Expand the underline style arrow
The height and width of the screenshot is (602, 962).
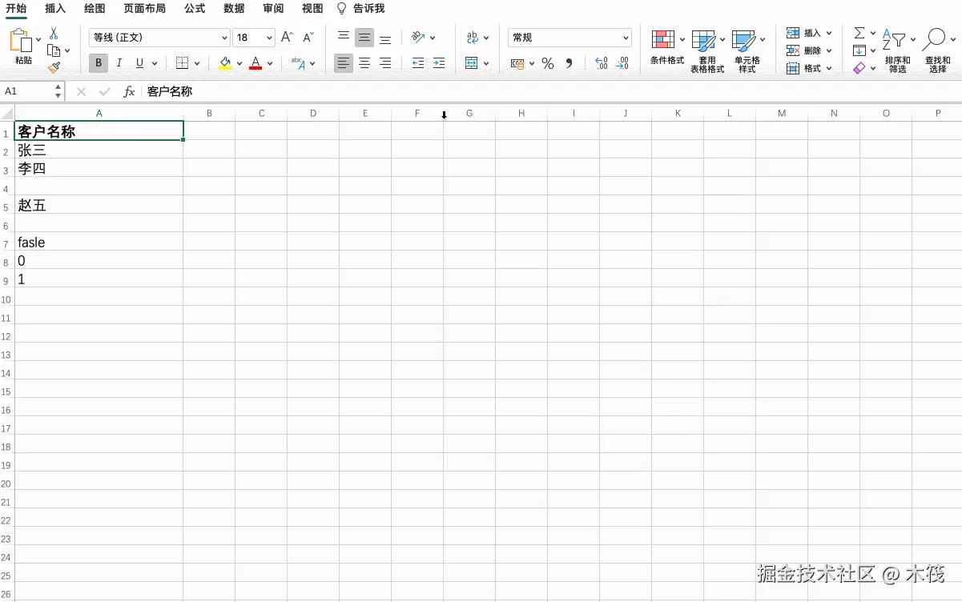click(x=153, y=63)
